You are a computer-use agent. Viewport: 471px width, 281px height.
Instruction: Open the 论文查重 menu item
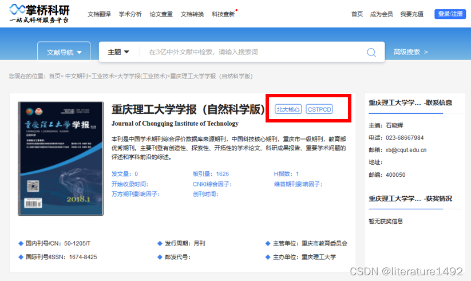[x=161, y=14]
